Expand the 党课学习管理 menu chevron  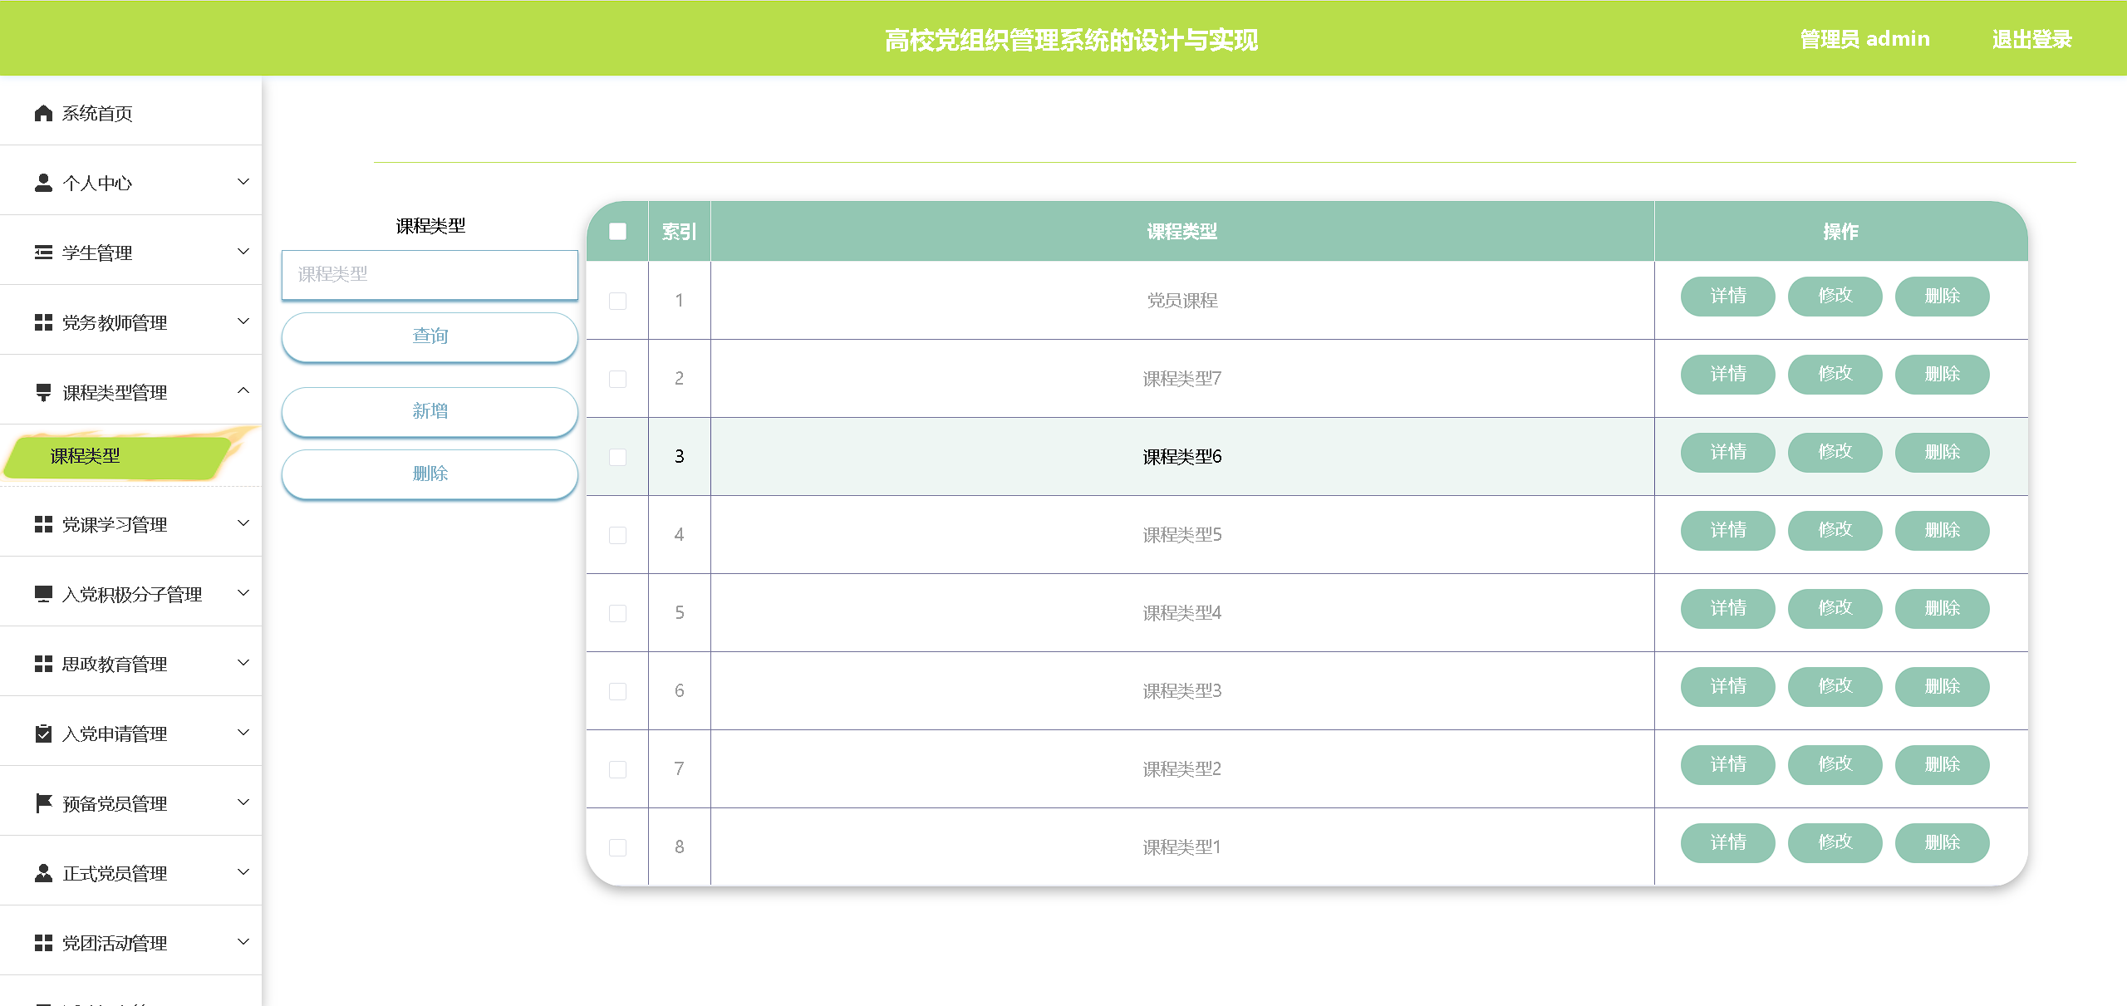[243, 523]
